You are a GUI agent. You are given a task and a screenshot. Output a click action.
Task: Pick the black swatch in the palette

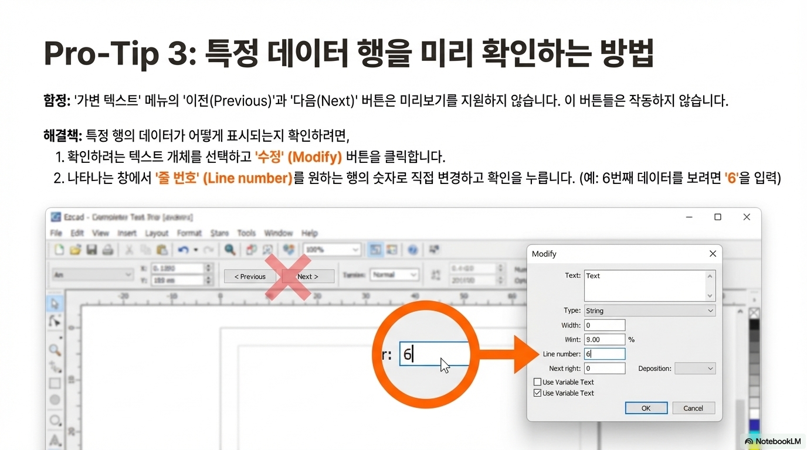[x=754, y=325]
